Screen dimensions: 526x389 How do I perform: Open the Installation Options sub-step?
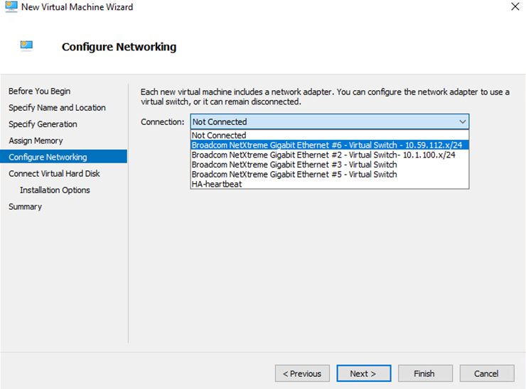click(55, 190)
